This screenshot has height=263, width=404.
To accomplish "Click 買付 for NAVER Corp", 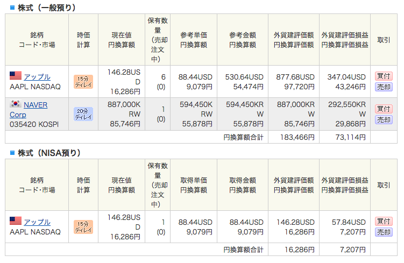I will (384, 109).
